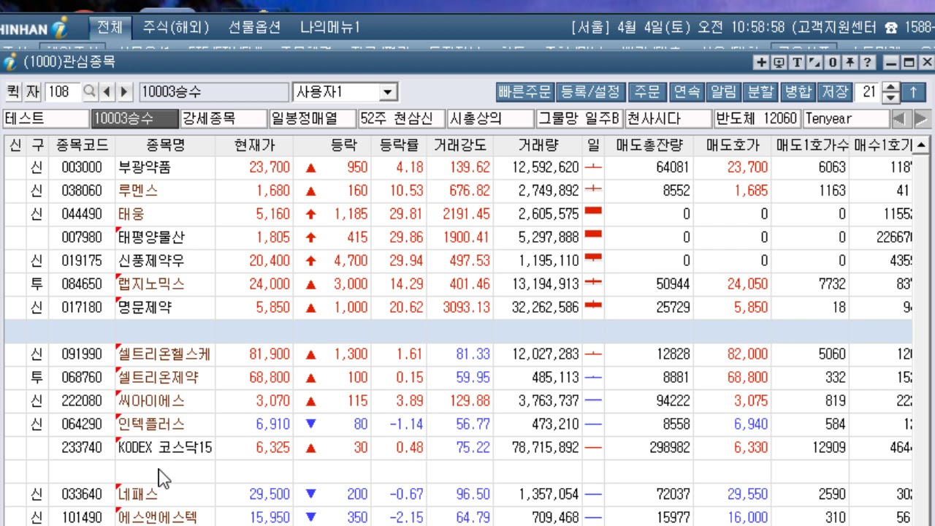Click the diagonal arrows icon in title bar
The width and height of the screenshot is (935, 526).
pos(814,63)
